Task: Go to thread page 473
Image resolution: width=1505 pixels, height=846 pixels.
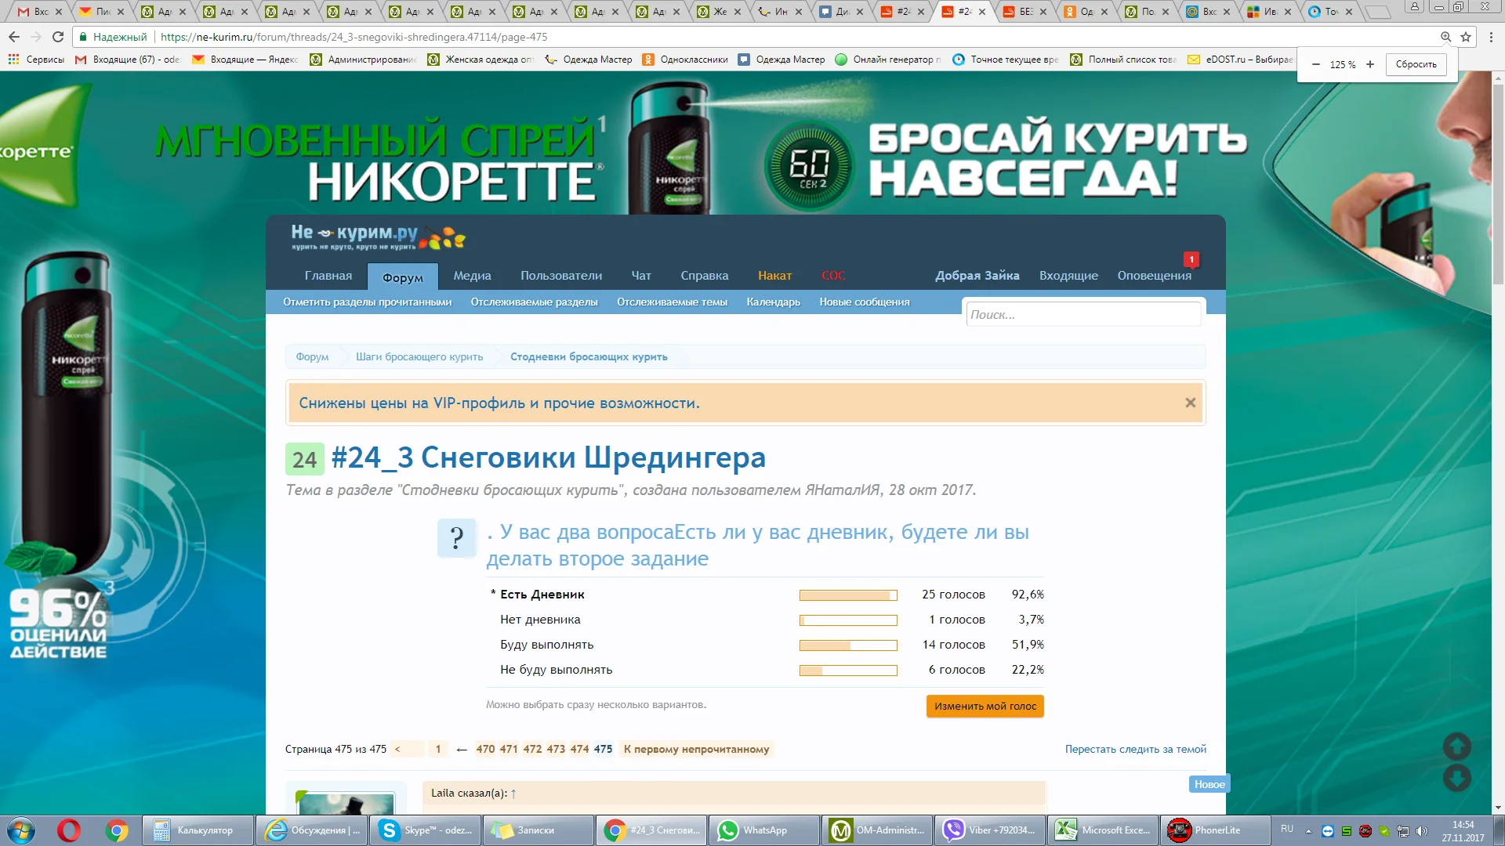Action: [556, 749]
